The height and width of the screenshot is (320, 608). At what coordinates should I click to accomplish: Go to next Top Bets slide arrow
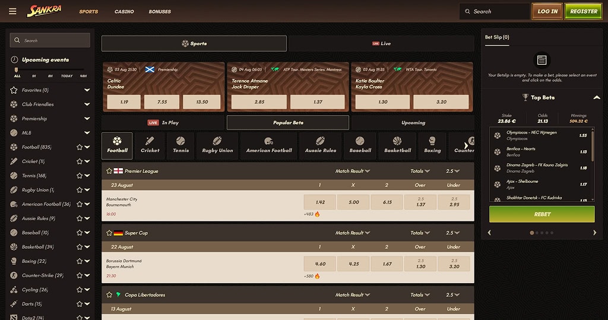pos(595,233)
